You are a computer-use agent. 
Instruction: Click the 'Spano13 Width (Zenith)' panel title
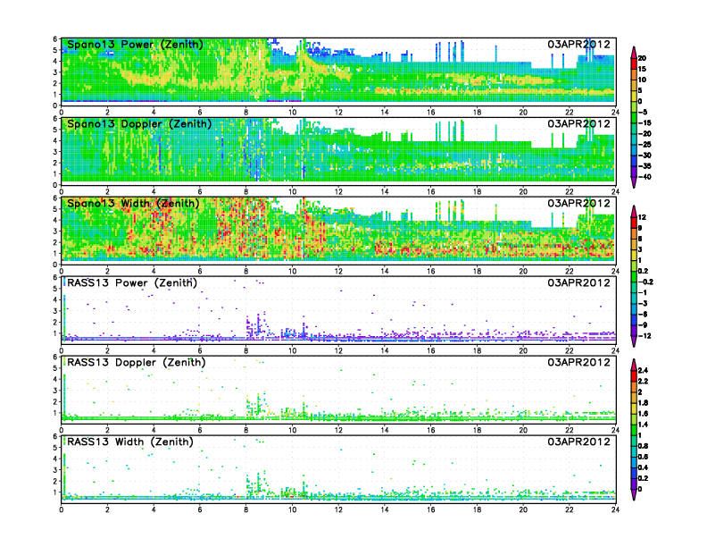point(133,203)
